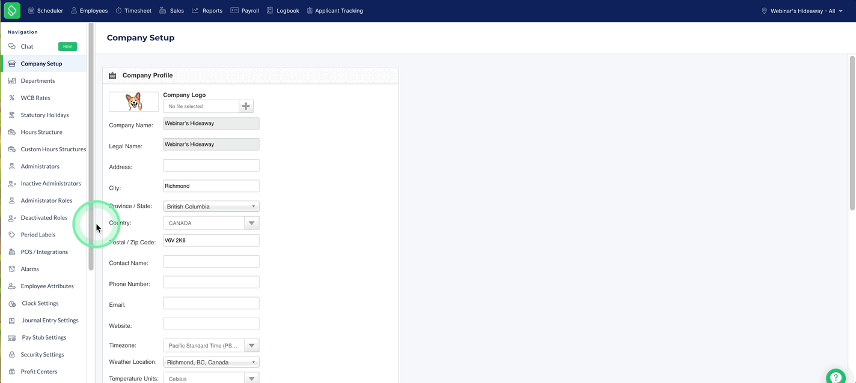
Task: Open the Weather Location dropdown
Action: click(x=211, y=363)
